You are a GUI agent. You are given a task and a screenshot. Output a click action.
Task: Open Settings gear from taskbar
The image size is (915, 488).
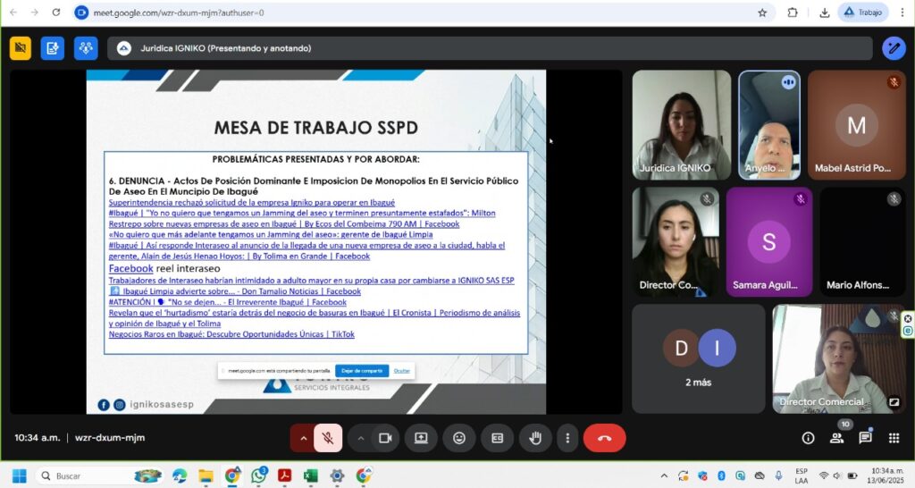tap(337, 476)
